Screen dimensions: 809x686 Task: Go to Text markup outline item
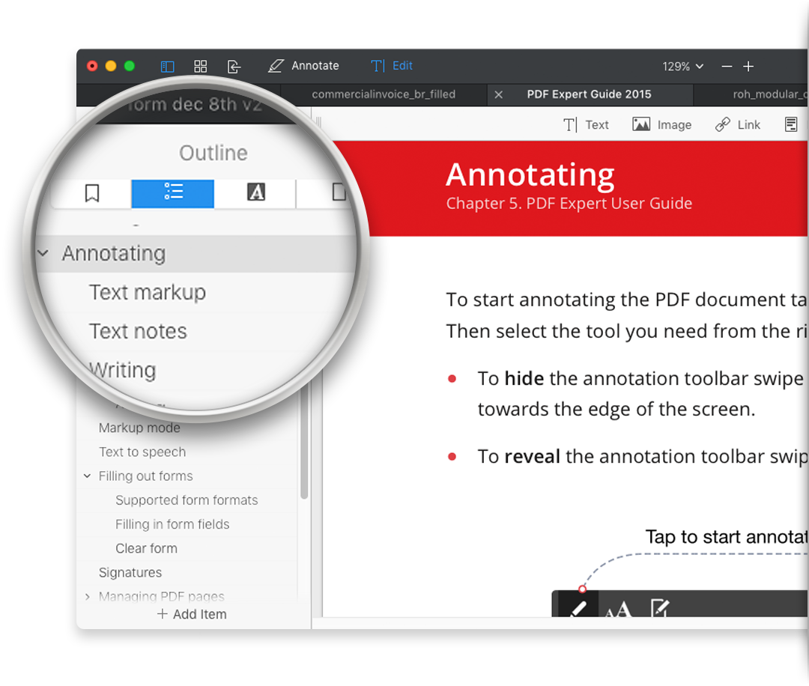148,293
